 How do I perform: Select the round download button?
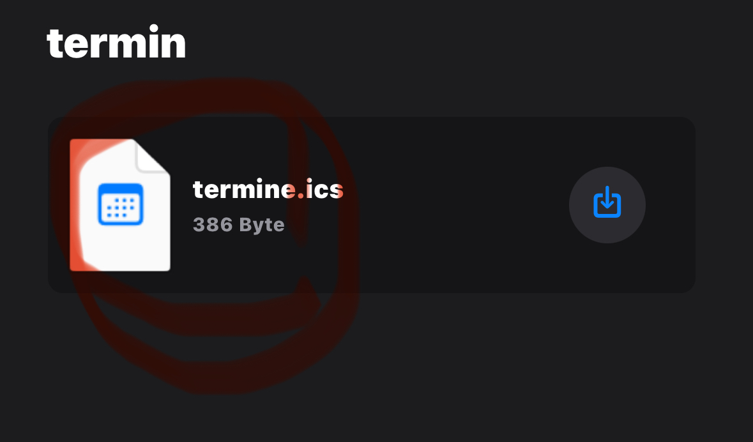coord(607,205)
